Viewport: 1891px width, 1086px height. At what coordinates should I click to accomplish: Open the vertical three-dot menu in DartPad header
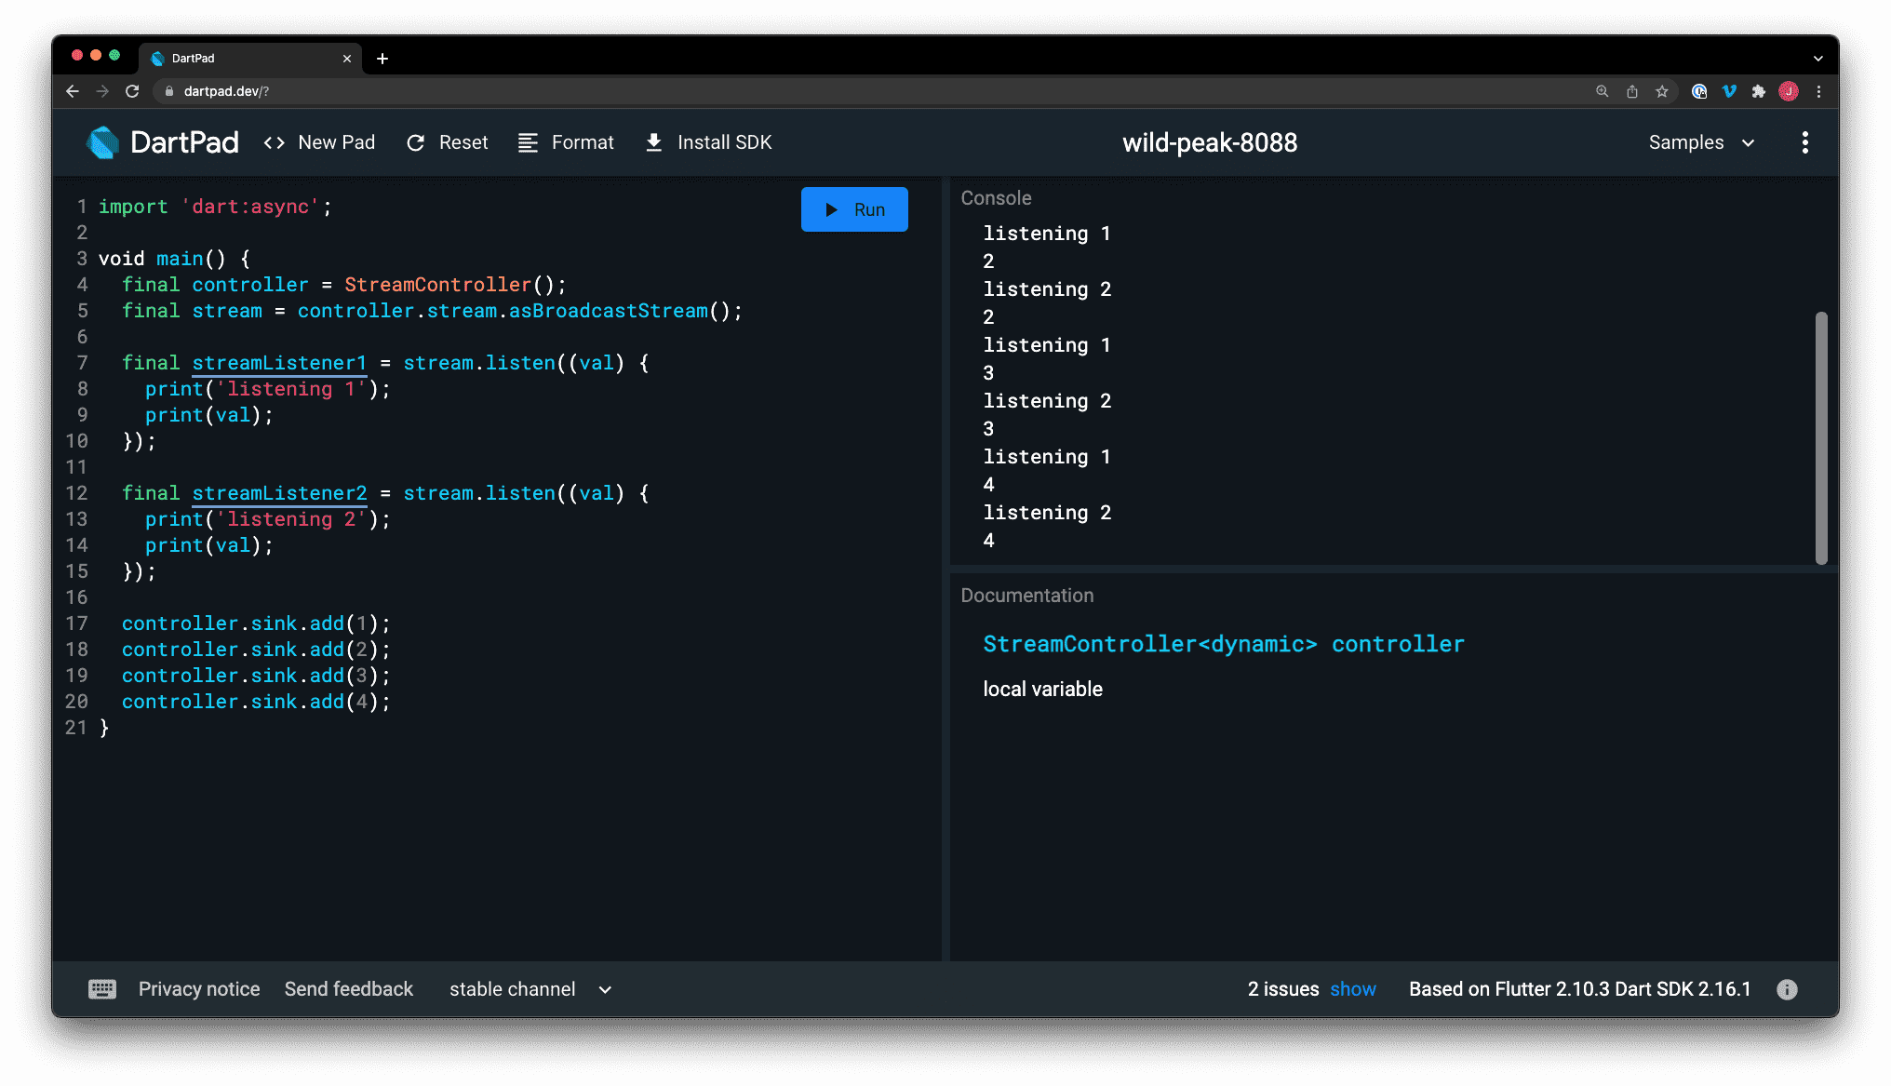pyautogui.click(x=1804, y=142)
